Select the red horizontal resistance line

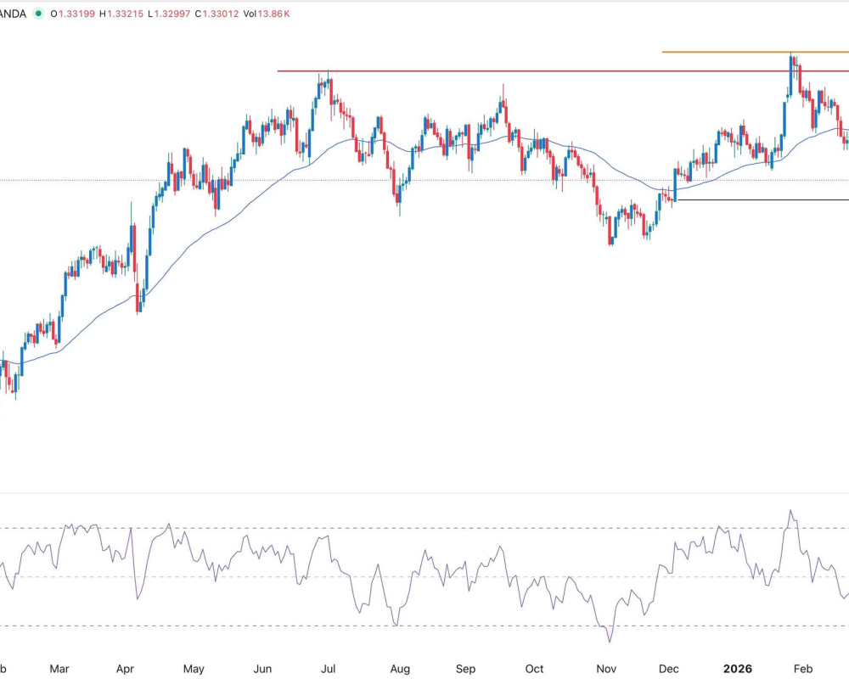click(x=509, y=71)
